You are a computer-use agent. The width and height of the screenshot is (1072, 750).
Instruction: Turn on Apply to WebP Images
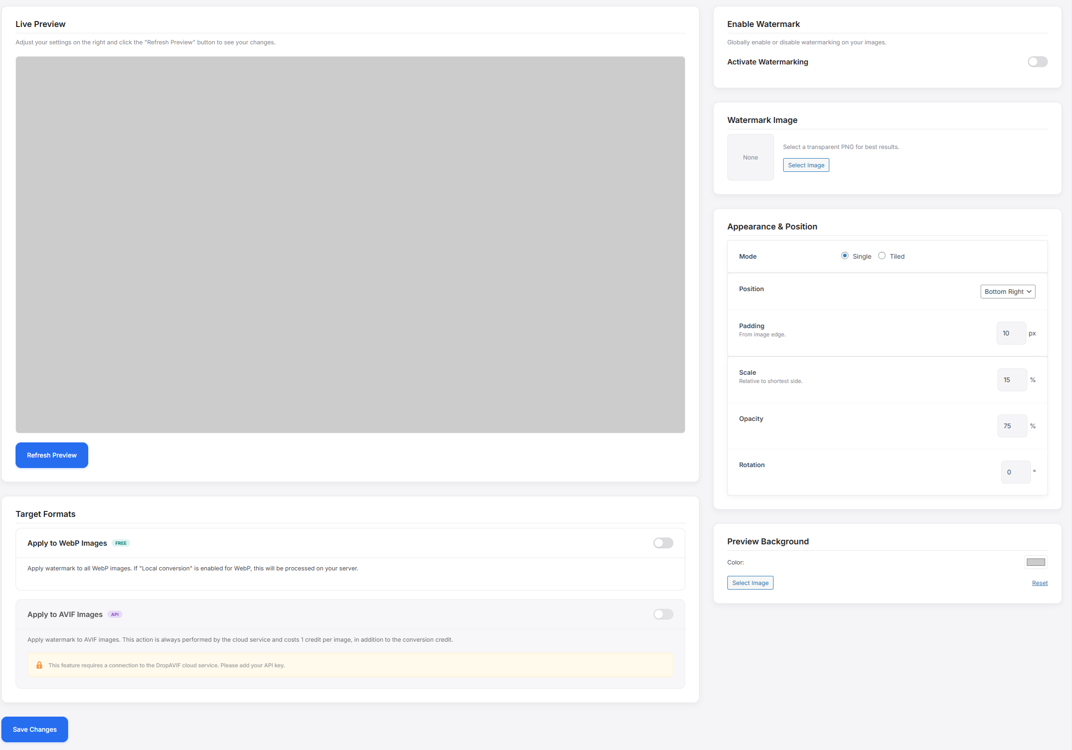[662, 543]
